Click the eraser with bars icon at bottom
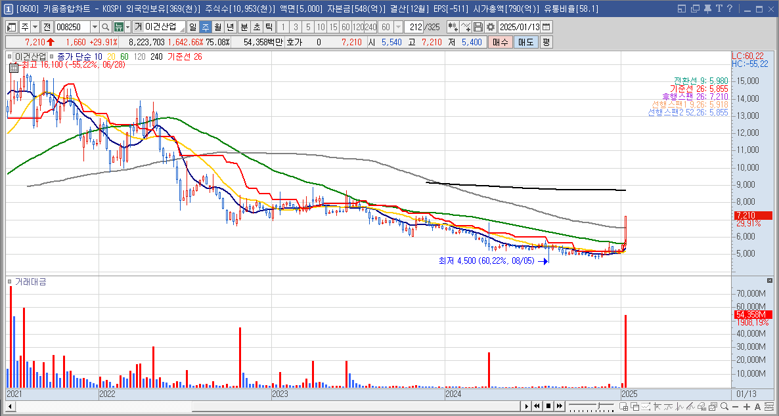Image resolution: width=779 pixels, height=416 pixels. [702, 406]
